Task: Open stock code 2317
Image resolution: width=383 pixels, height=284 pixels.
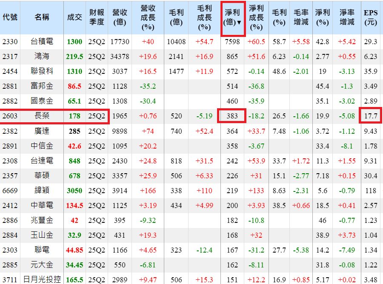Action: tap(10, 56)
